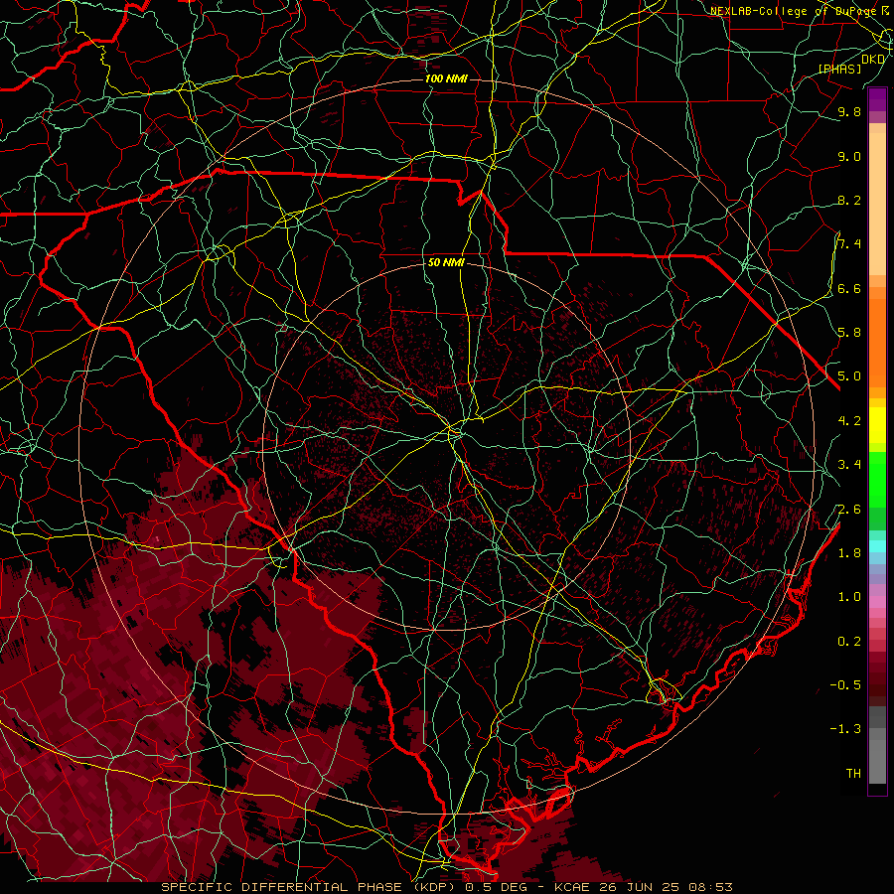Click the 9.8 scale value

pyautogui.click(x=849, y=111)
